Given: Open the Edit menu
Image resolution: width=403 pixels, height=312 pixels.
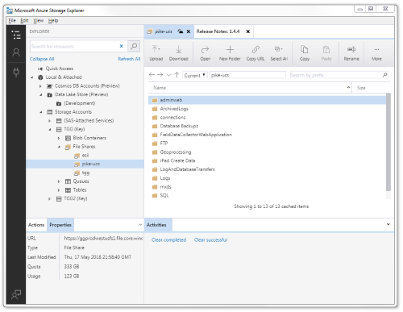Looking at the screenshot, I should click(x=24, y=20).
